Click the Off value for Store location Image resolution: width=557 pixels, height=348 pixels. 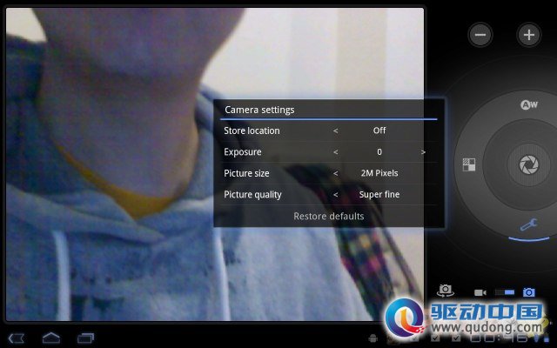[x=379, y=130]
